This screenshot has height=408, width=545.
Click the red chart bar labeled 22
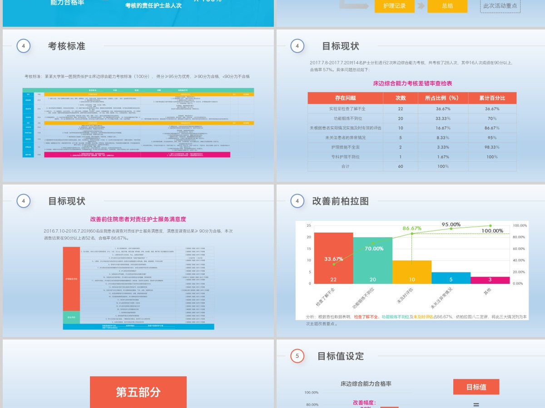click(x=333, y=258)
